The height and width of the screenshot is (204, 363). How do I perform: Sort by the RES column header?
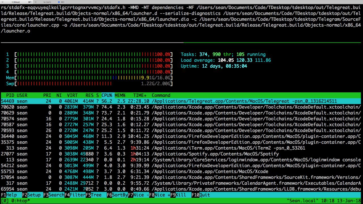click(x=90, y=95)
